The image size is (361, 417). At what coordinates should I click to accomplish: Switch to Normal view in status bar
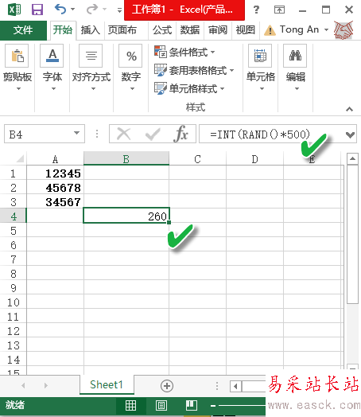[130, 405]
